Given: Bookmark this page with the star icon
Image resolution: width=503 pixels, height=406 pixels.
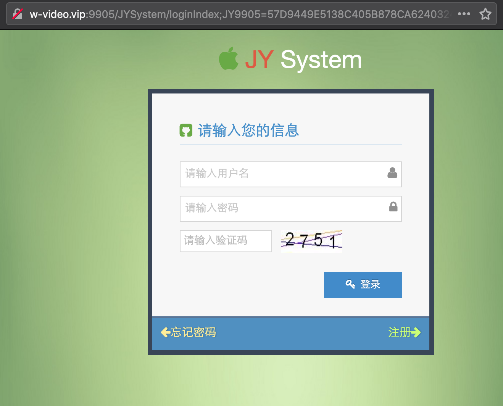Looking at the screenshot, I should 485,14.
